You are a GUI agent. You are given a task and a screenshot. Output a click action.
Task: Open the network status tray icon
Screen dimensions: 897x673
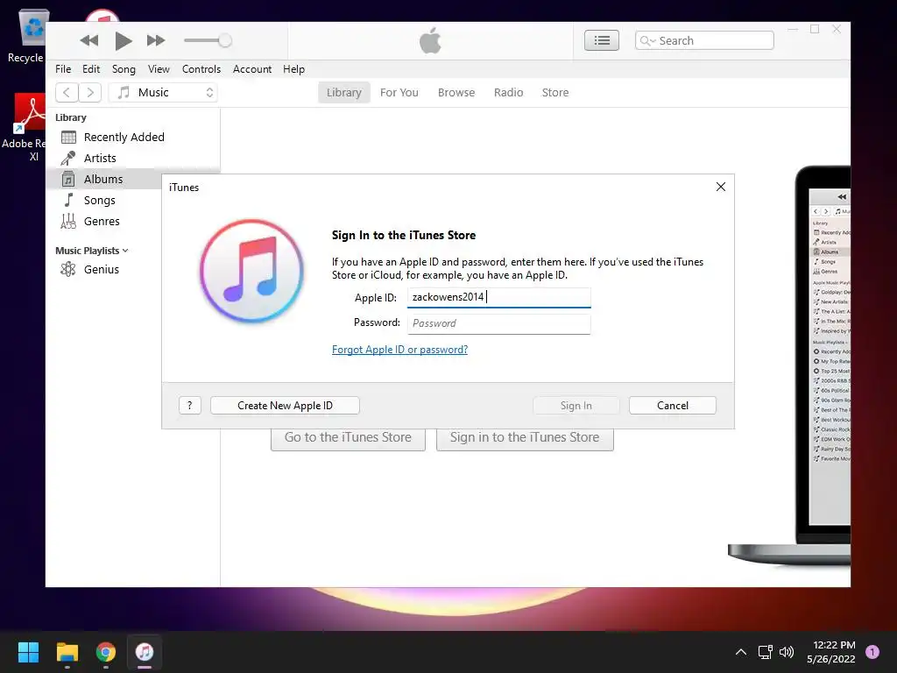point(765,652)
